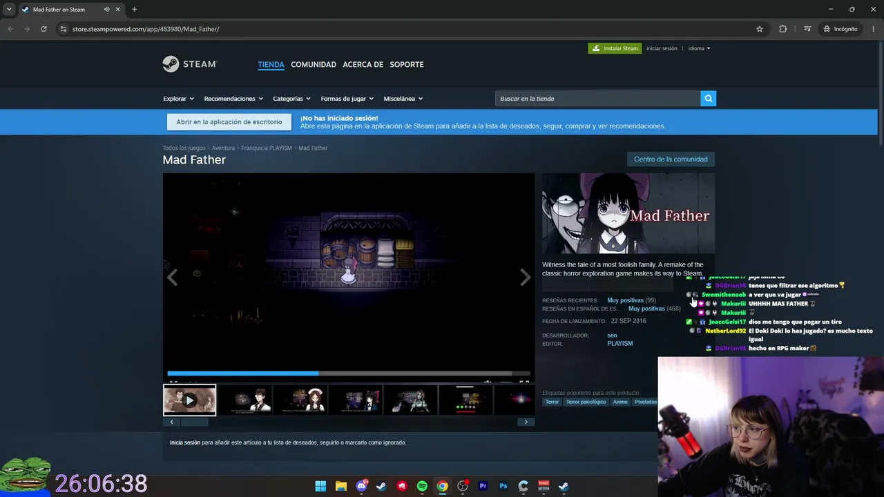Open the Categorías dropdown
884x497 pixels.
coord(291,99)
